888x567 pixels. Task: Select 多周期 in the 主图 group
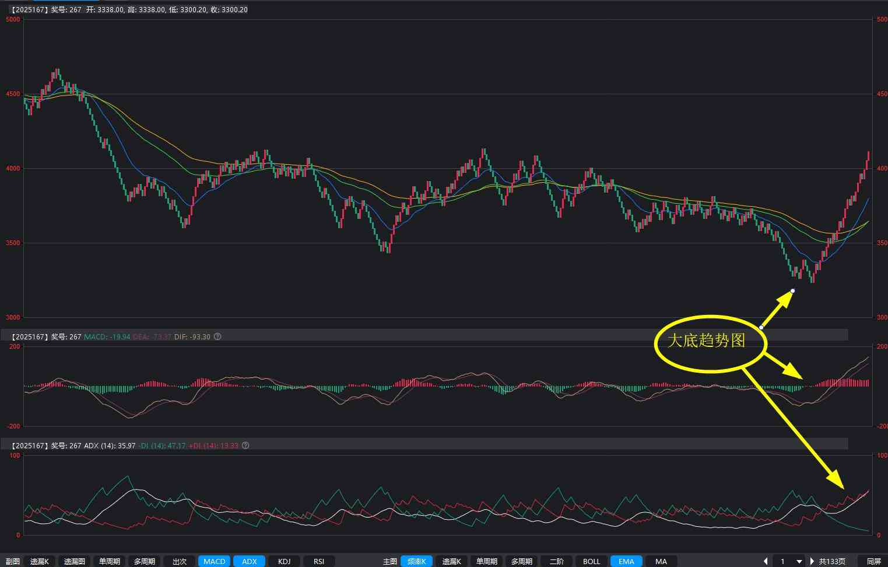click(521, 561)
